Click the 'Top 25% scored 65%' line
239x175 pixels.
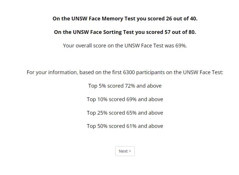click(125, 113)
